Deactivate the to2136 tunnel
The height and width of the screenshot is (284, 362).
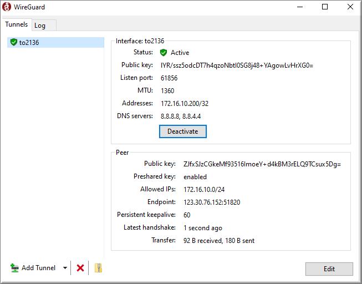pyautogui.click(x=182, y=131)
